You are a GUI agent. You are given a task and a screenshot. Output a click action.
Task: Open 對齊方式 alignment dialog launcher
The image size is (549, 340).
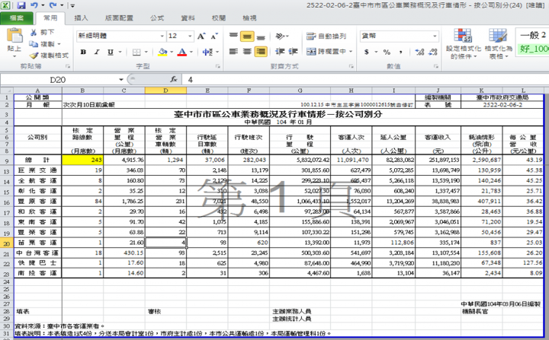pos(352,66)
